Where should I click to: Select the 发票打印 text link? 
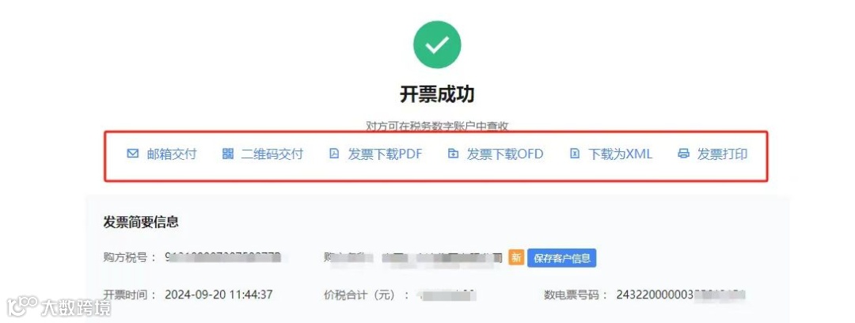pos(723,154)
